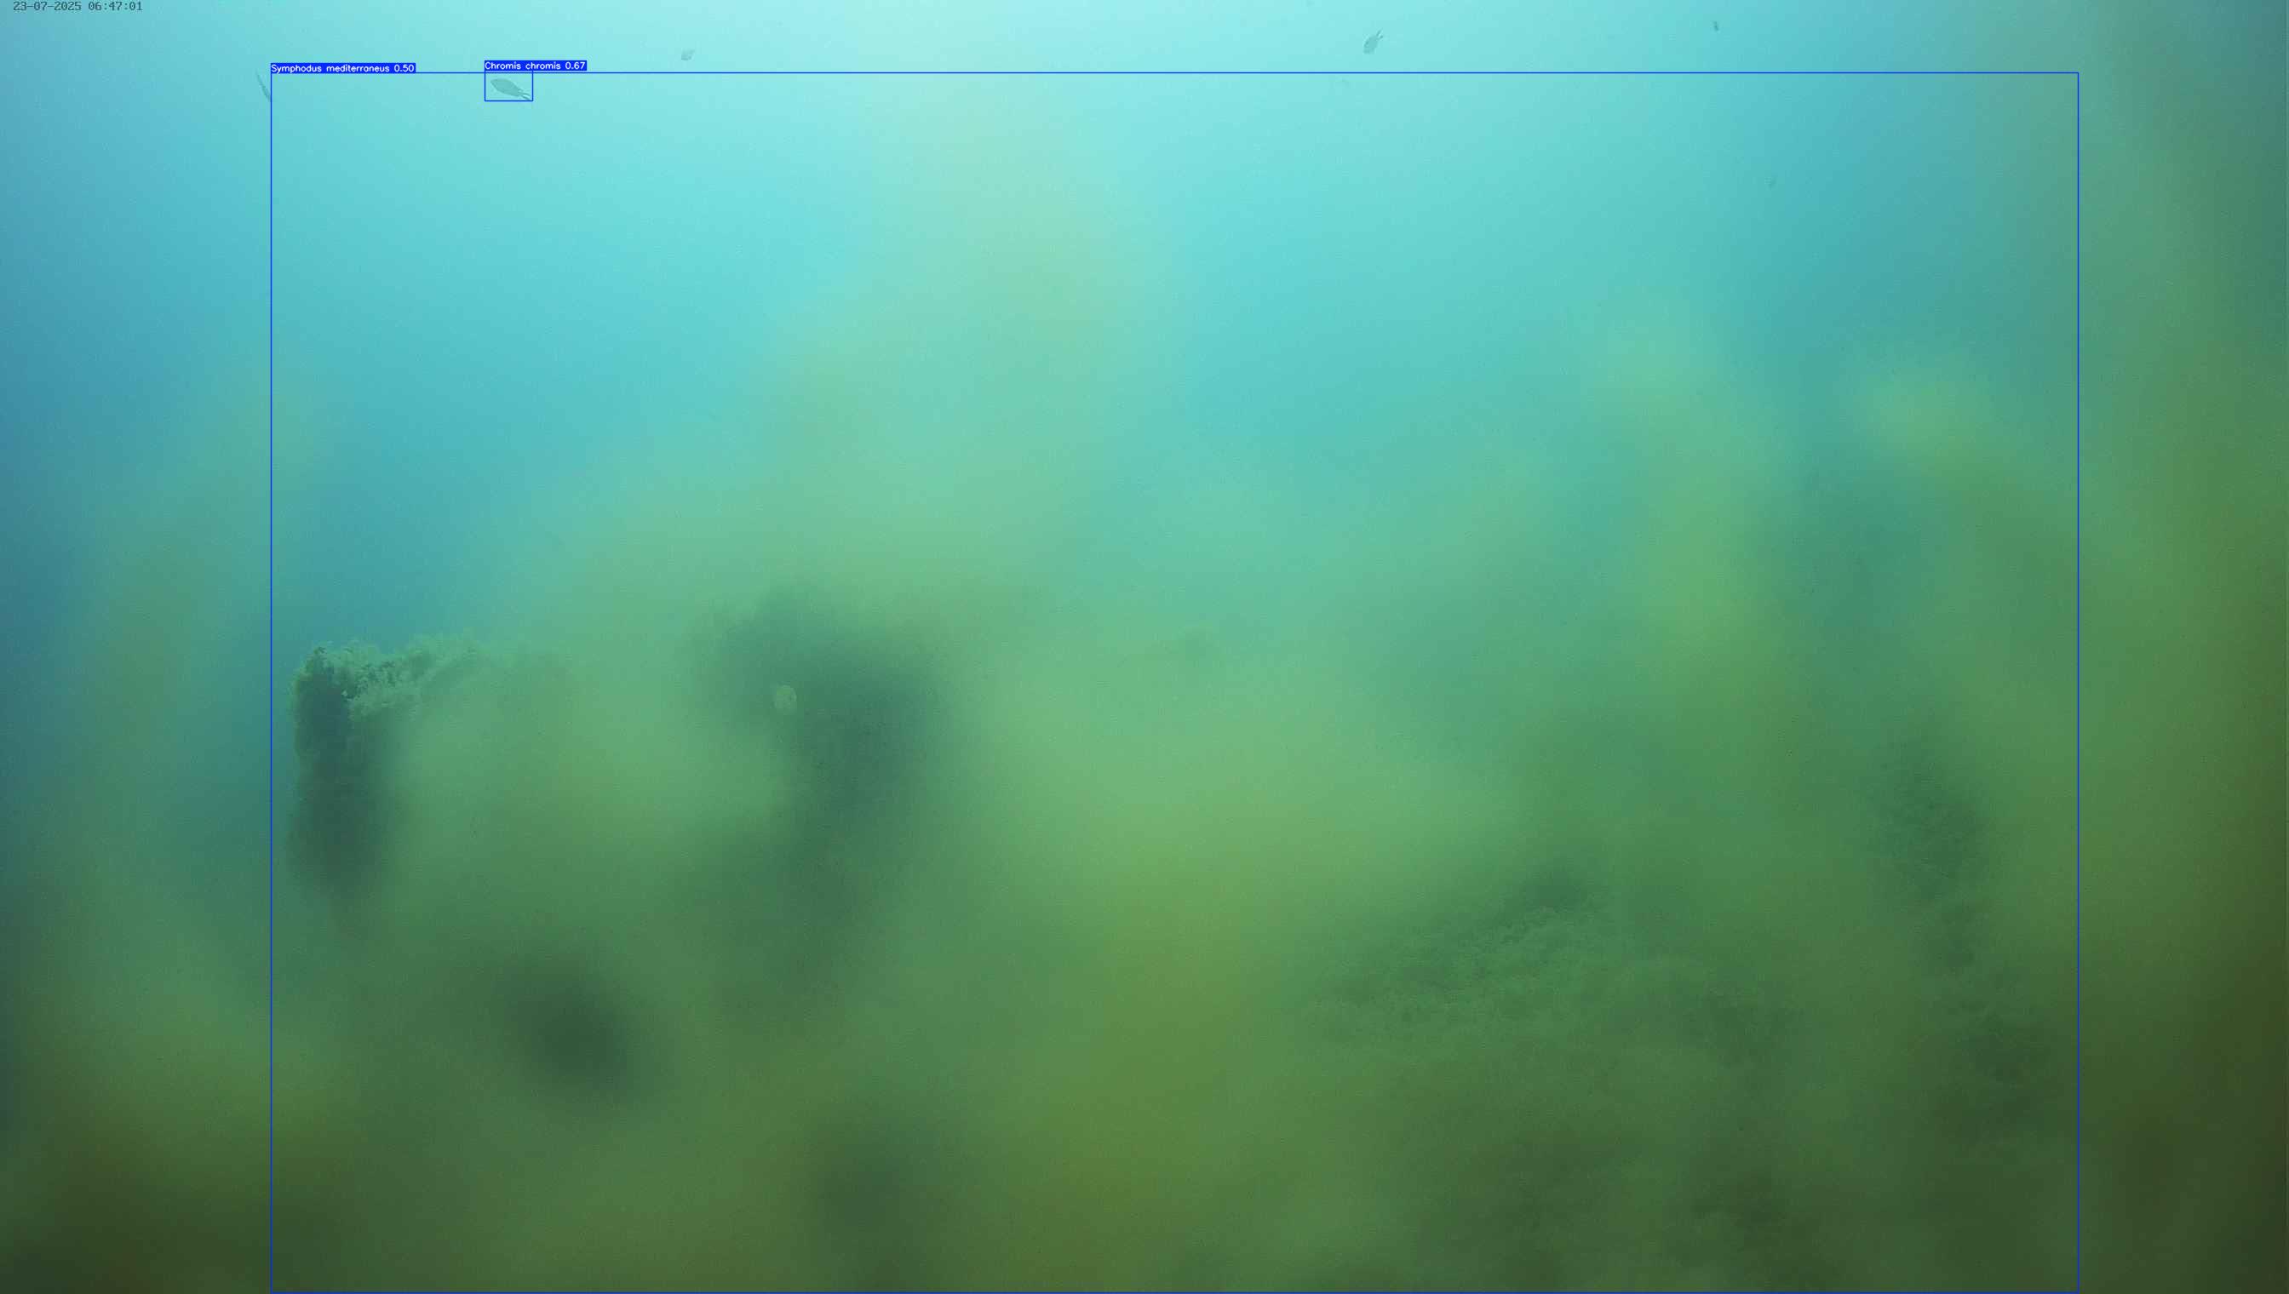Click the date 23-07-2025 in the timestamp

pyautogui.click(x=46, y=6)
